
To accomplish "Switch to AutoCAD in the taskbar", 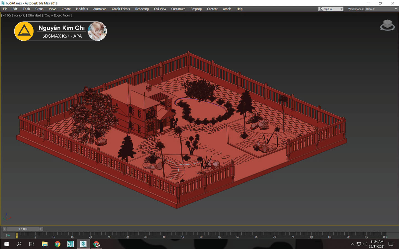I will click(70, 244).
